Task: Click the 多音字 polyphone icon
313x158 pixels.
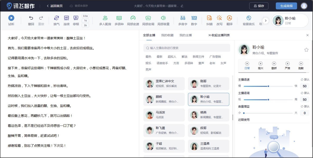Action: (183, 18)
